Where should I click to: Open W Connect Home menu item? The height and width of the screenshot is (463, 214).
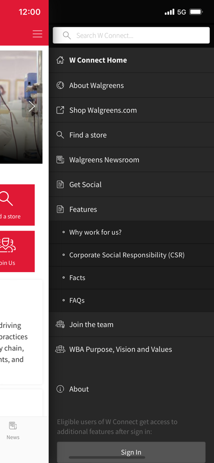pos(131,60)
